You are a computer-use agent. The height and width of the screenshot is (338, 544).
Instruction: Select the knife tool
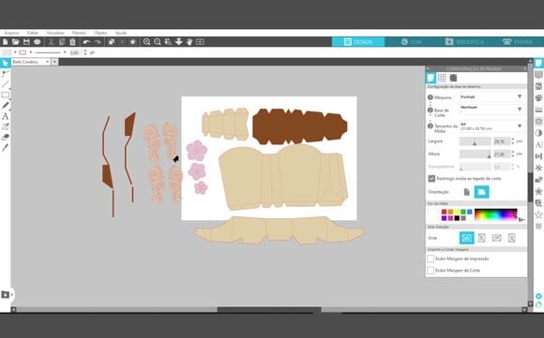(5, 148)
